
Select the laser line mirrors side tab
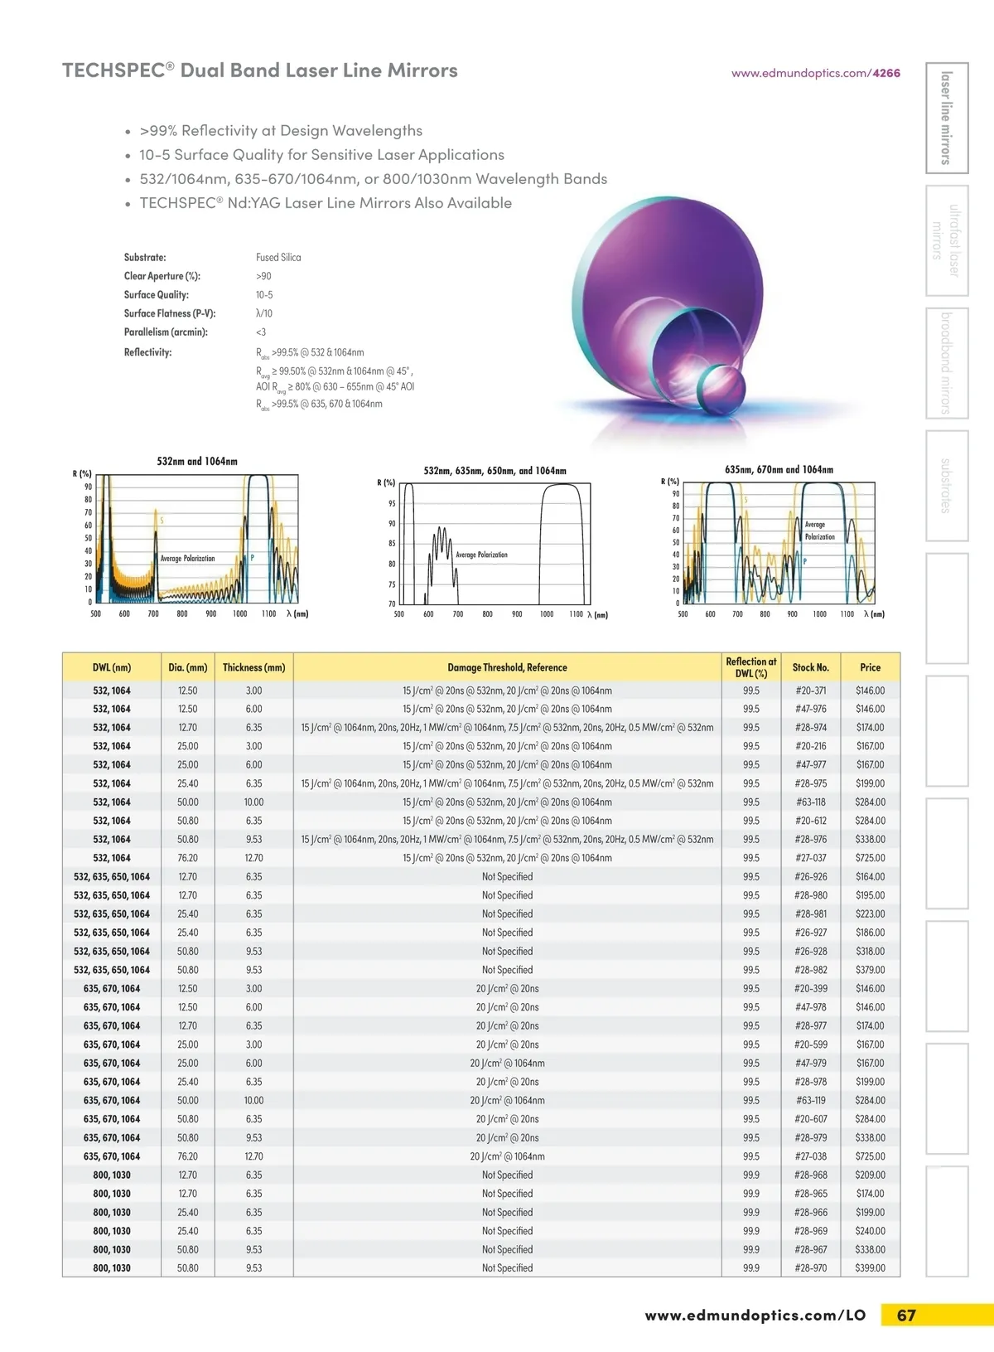[946, 119]
